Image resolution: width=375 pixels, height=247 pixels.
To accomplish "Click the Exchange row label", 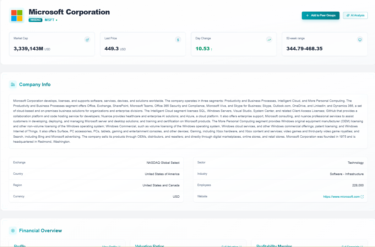I will pos(19,162).
